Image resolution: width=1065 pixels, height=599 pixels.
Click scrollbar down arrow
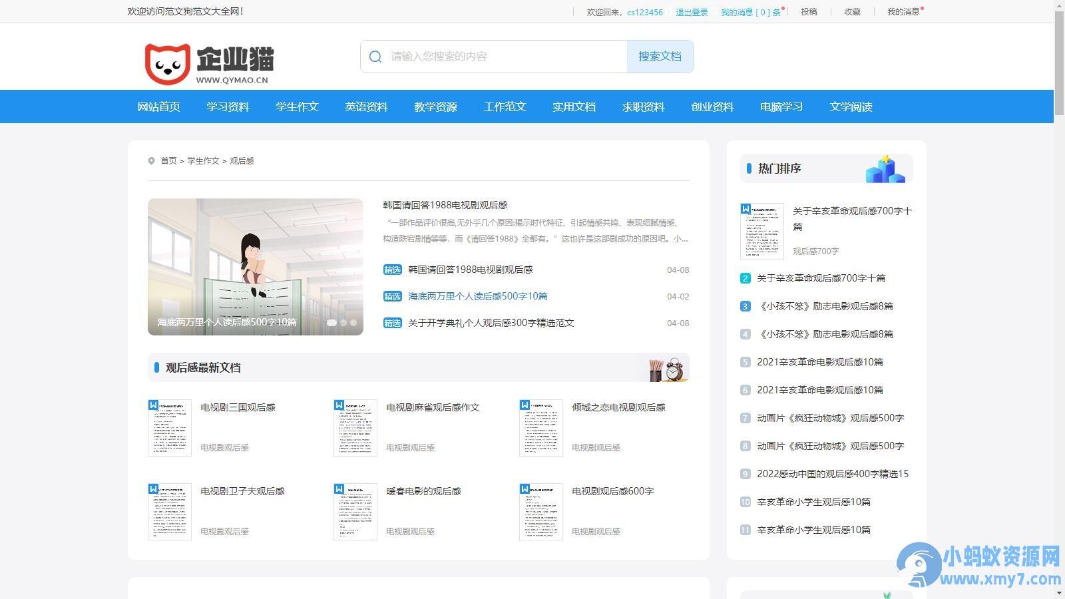point(1059,593)
